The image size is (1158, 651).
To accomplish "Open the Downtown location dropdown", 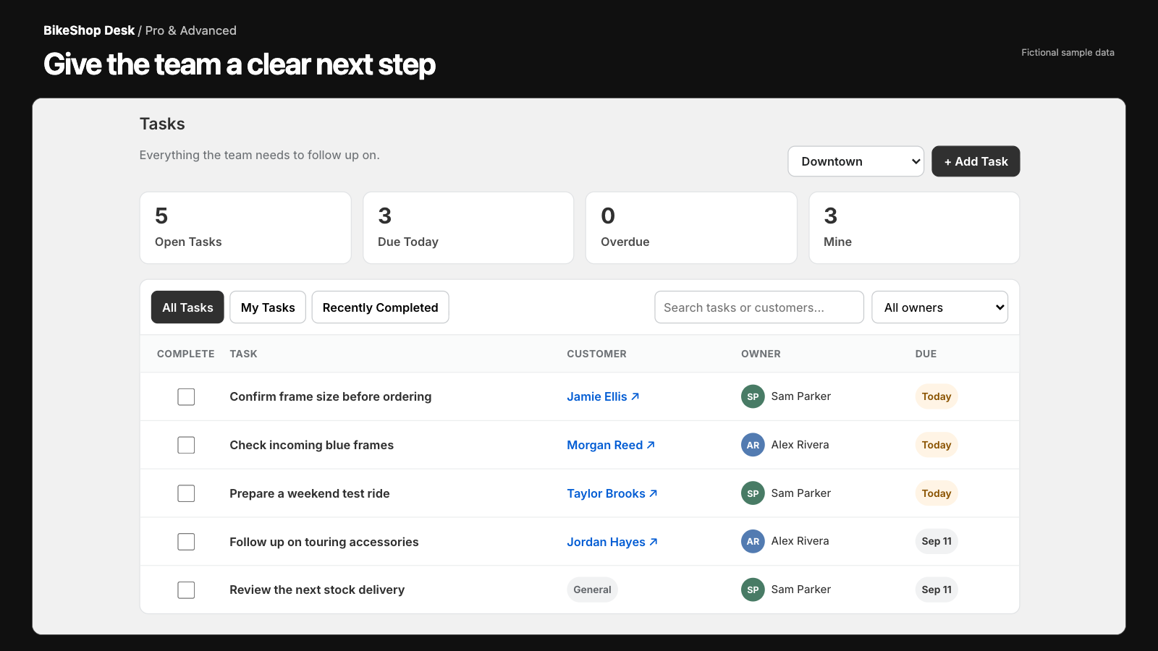I will pos(855,161).
